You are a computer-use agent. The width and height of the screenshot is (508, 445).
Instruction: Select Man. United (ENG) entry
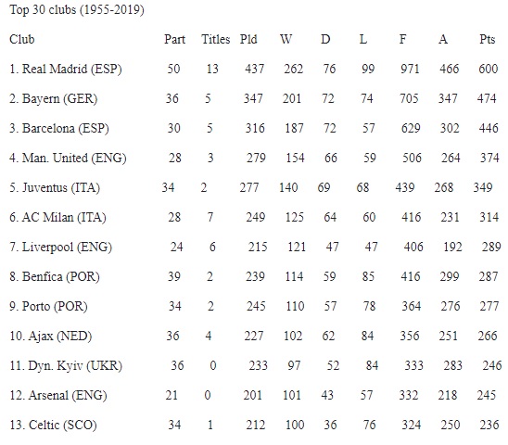click(68, 158)
